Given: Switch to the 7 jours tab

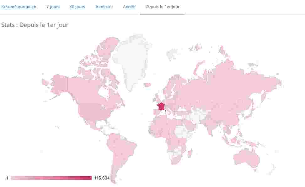Looking at the screenshot, I should (x=53, y=7).
